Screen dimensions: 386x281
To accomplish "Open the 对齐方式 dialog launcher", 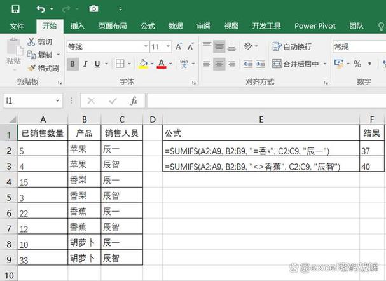I will (x=326, y=83).
